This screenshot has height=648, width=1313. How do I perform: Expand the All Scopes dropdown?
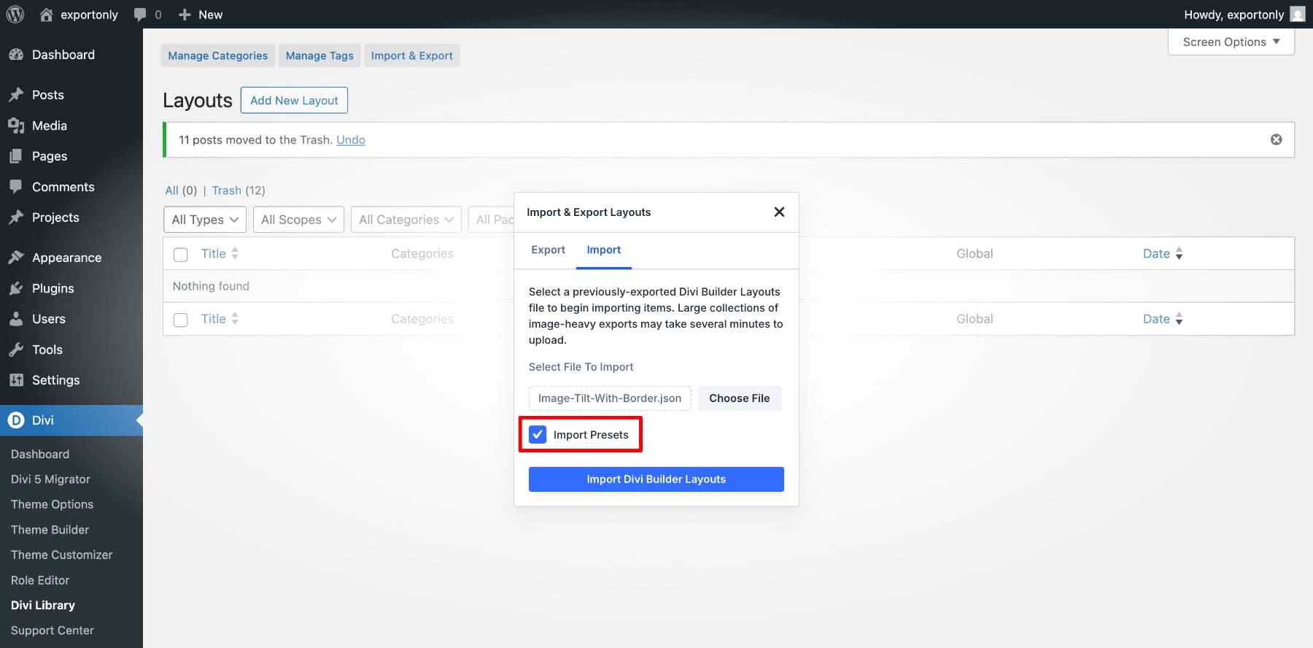(298, 220)
